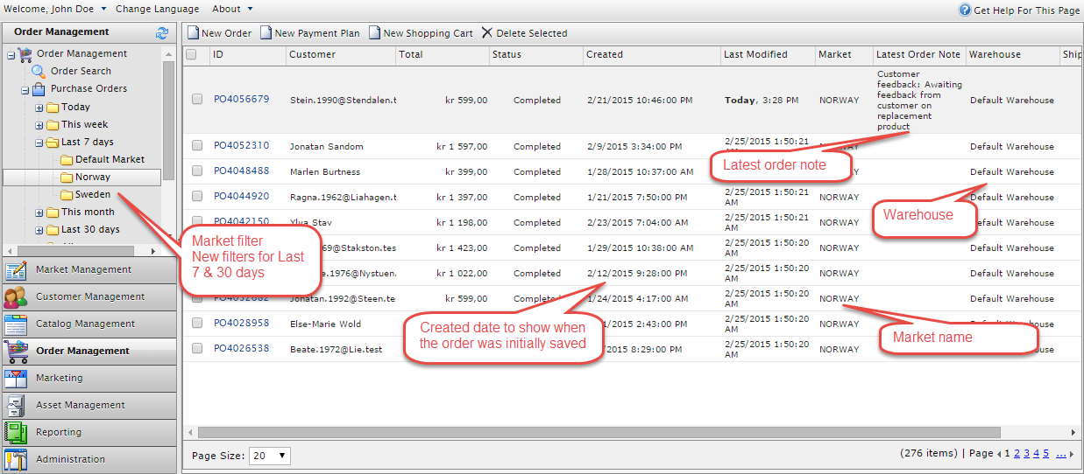The width and height of the screenshot is (1084, 474).
Task: Click the Order Search magnifier icon
Action: 39,72
